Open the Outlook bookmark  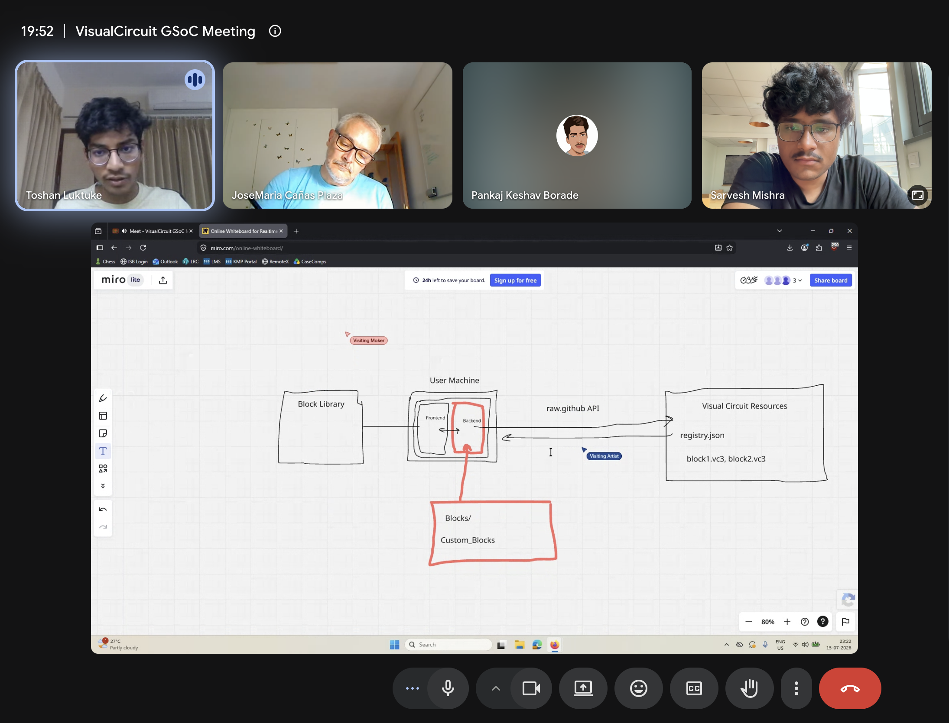[165, 261]
